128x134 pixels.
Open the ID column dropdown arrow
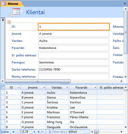[19, 88]
